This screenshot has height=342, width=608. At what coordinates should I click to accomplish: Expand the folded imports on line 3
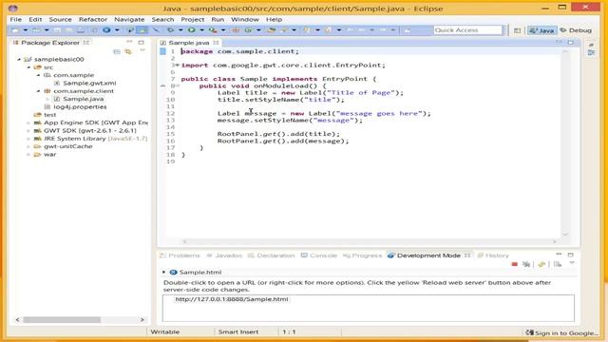coord(178,66)
